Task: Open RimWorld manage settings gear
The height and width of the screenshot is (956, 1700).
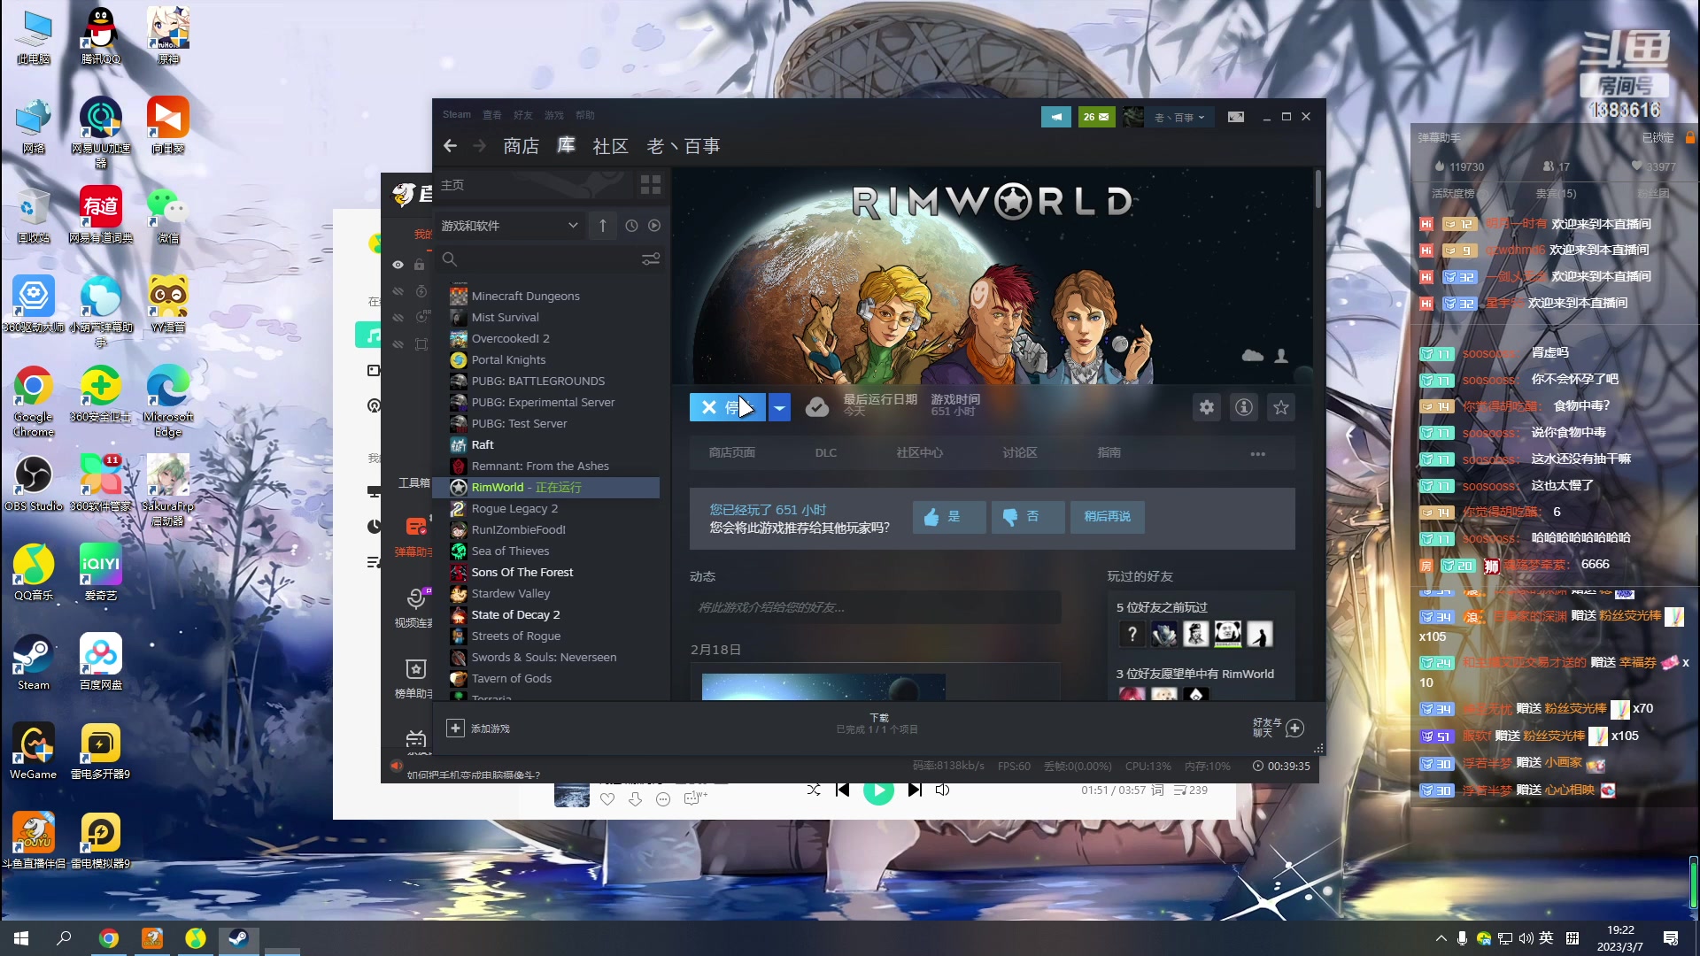Action: (x=1207, y=407)
